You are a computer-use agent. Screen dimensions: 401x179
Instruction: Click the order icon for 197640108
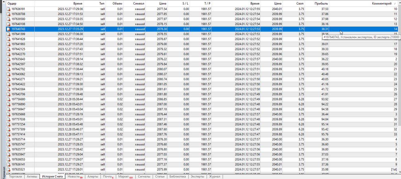pyautogui.click(x=9, y=24)
